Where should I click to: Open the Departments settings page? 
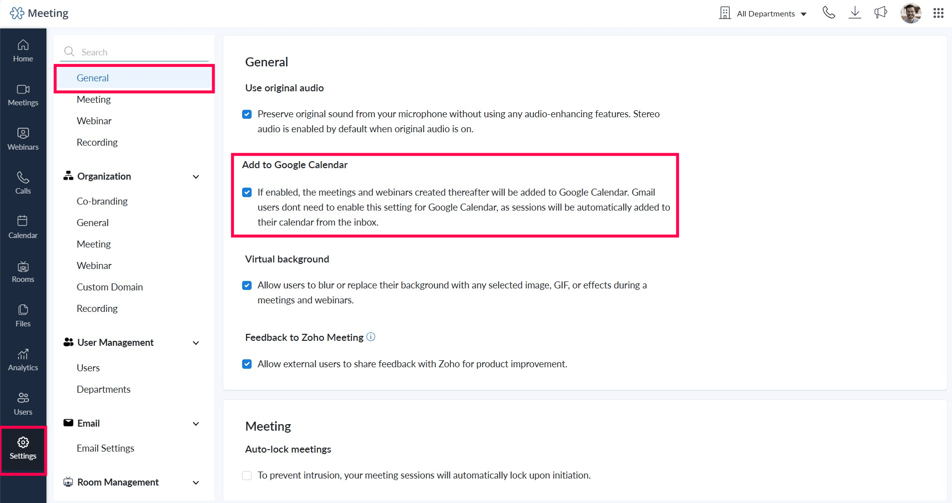[103, 389]
